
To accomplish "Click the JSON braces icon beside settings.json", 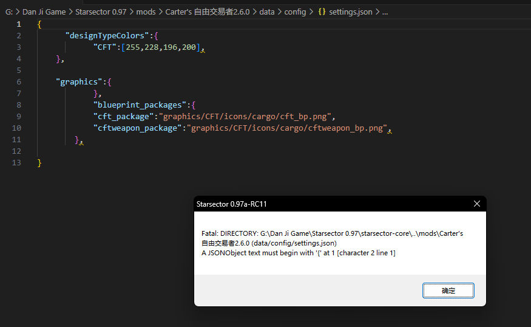I will (x=322, y=12).
